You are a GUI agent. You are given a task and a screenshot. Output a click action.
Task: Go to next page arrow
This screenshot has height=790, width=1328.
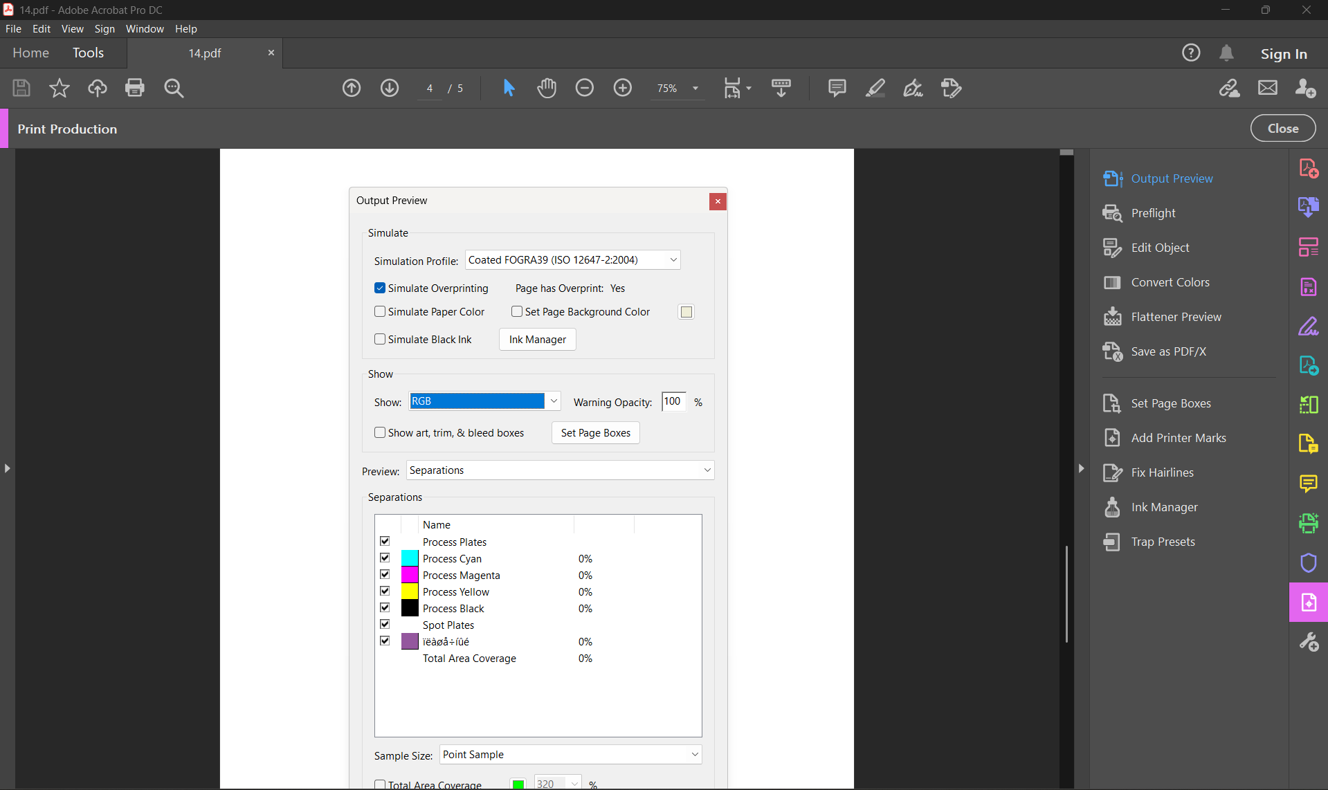[x=390, y=88]
